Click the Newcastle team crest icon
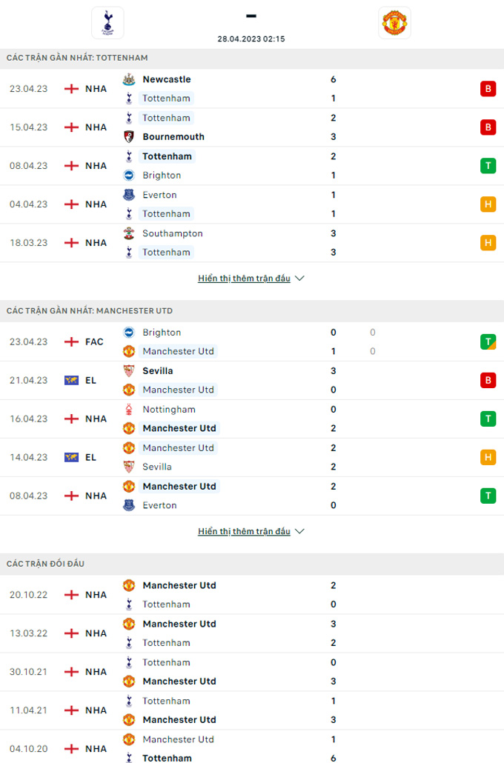The image size is (504, 763). coord(128,79)
